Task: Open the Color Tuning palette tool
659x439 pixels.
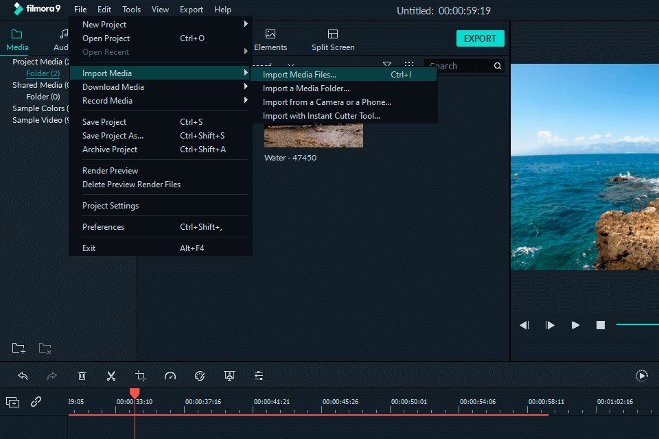Action: point(200,375)
